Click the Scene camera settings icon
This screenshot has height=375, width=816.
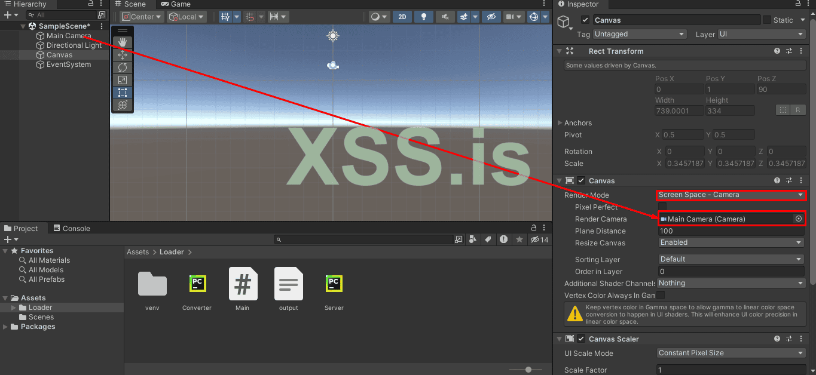click(x=510, y=17)
